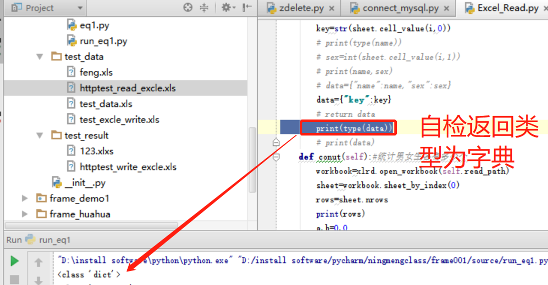Collapse the test_result folder

[x=40, y=135]
